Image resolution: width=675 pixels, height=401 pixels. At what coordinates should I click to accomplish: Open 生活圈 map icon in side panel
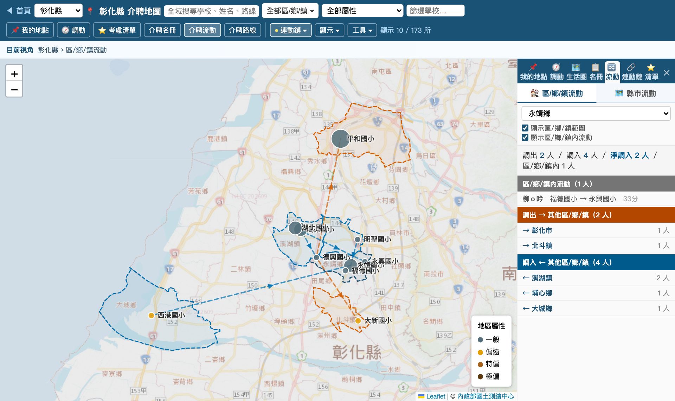tap(576, 72)
